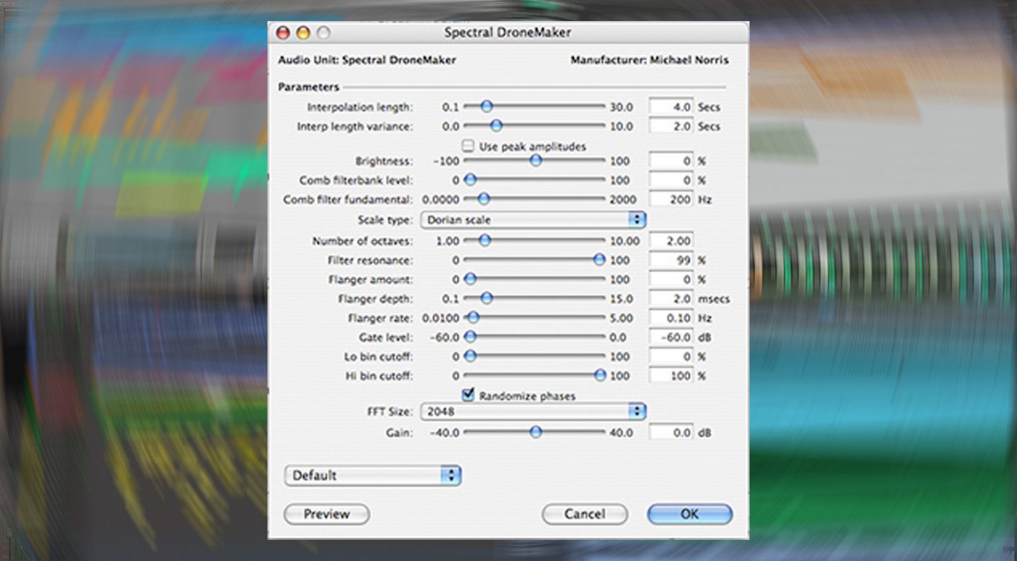Minimize the Spectral DroneMaker window
Image resolution: width=1017 pixels, height=561 pixels.
(303, 32)
